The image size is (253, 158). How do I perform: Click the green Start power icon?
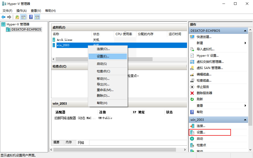192,139
